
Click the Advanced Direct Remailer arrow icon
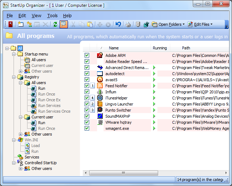pyautogui.click(x=100, y=68)
